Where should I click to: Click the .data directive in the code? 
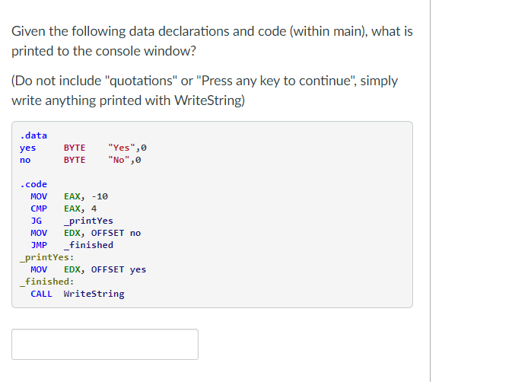[33, 135]
